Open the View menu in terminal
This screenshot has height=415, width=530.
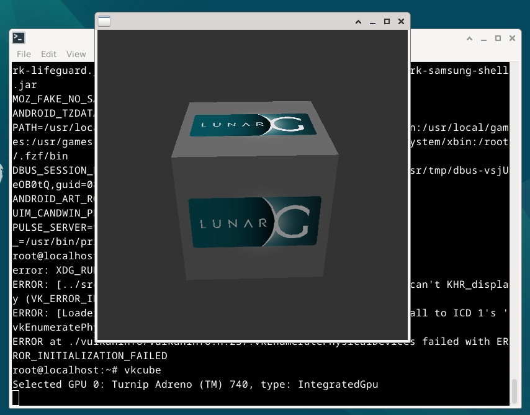tap(76, 54)
